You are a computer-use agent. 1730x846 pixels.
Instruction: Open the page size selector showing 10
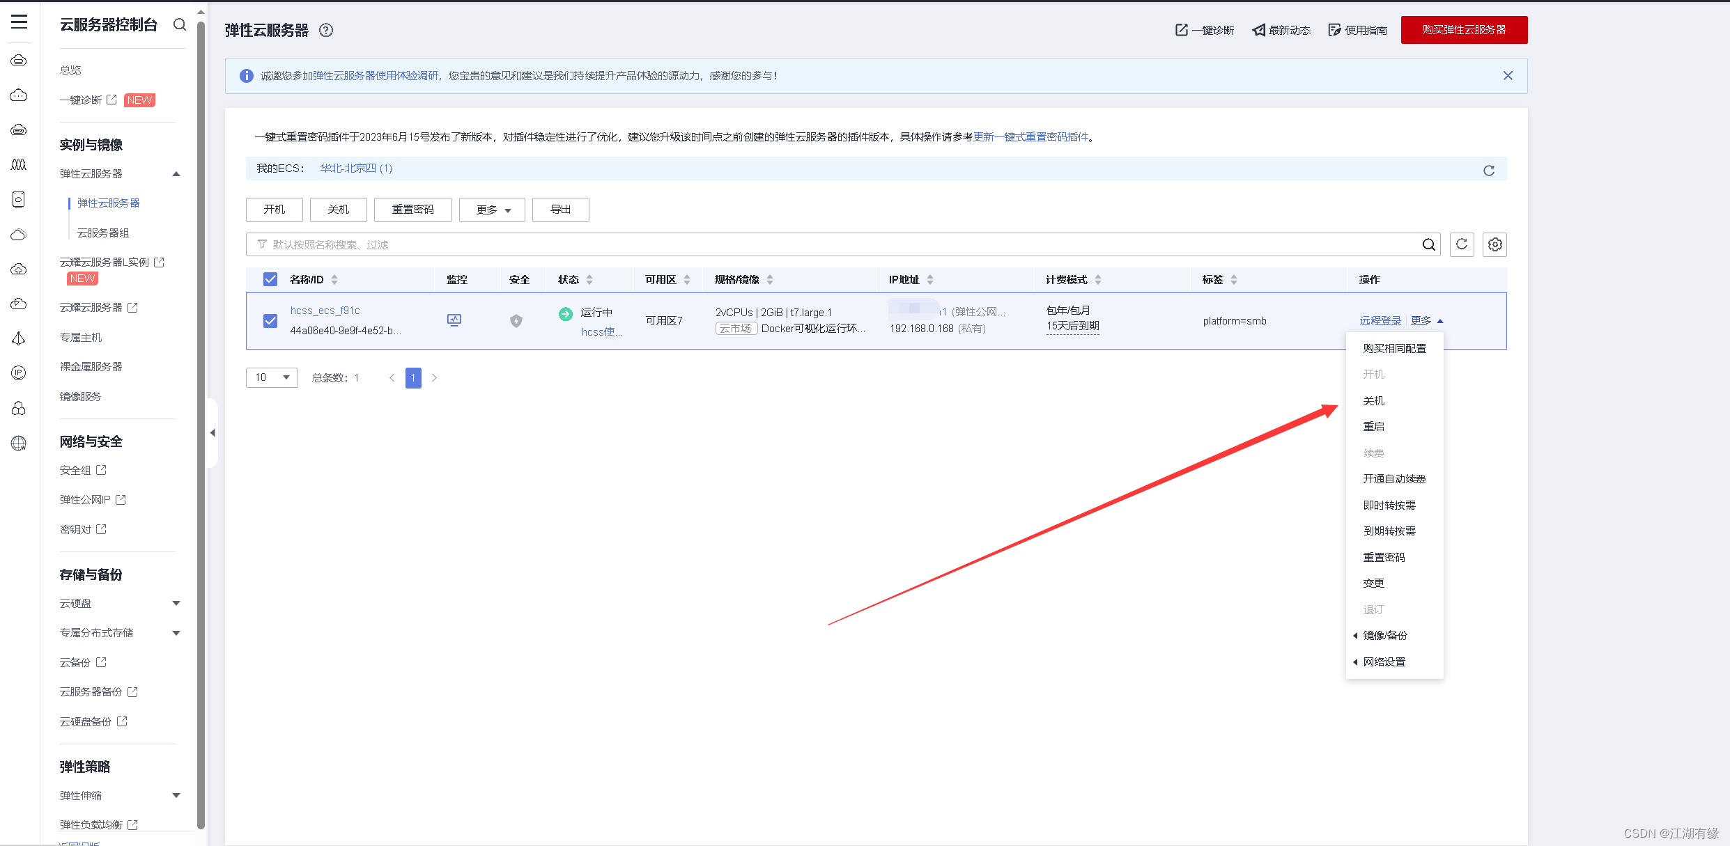tap(271, 377)
